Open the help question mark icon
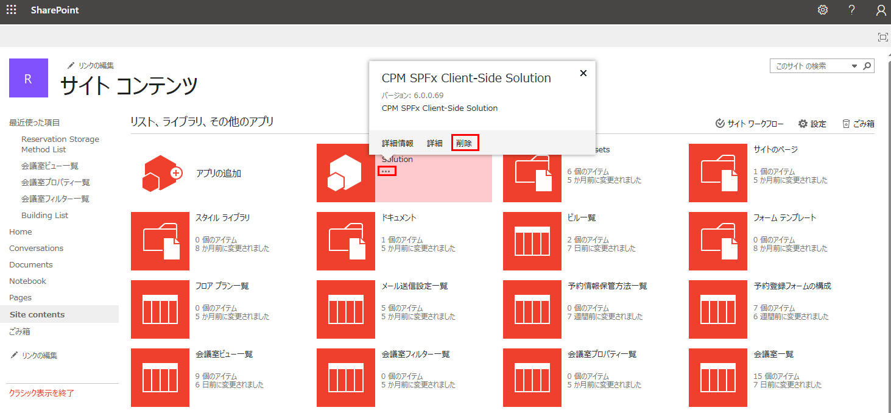The image size is (891, 413). click(x=852, y=10)
